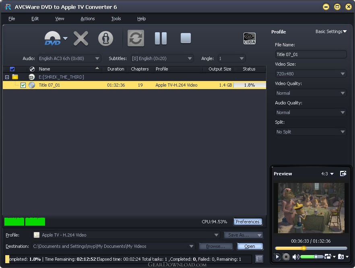Click the preview seek slider handle
Viewport: 355px width, 268px height.
(x=303, y=248)
